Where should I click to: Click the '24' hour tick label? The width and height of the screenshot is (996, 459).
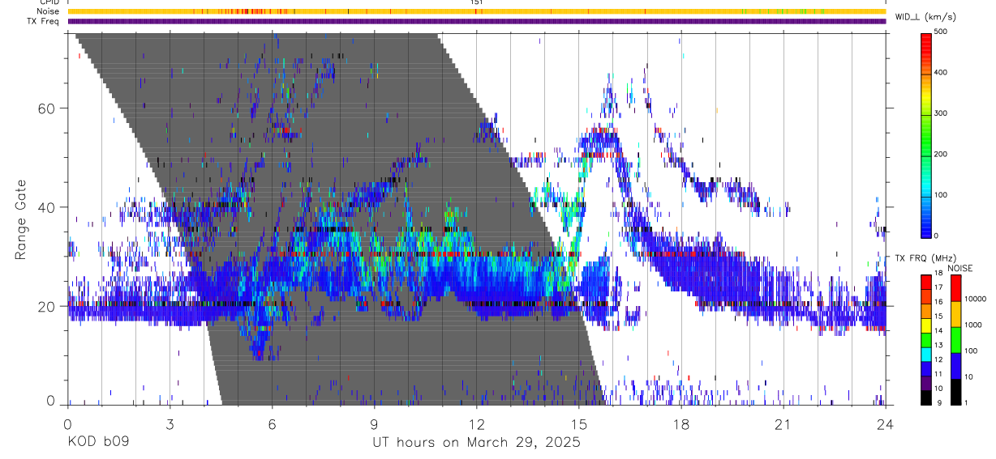coord(886,423)
